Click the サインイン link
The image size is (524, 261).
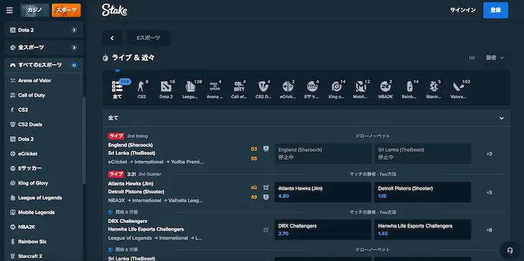click(x=463, y=10)
